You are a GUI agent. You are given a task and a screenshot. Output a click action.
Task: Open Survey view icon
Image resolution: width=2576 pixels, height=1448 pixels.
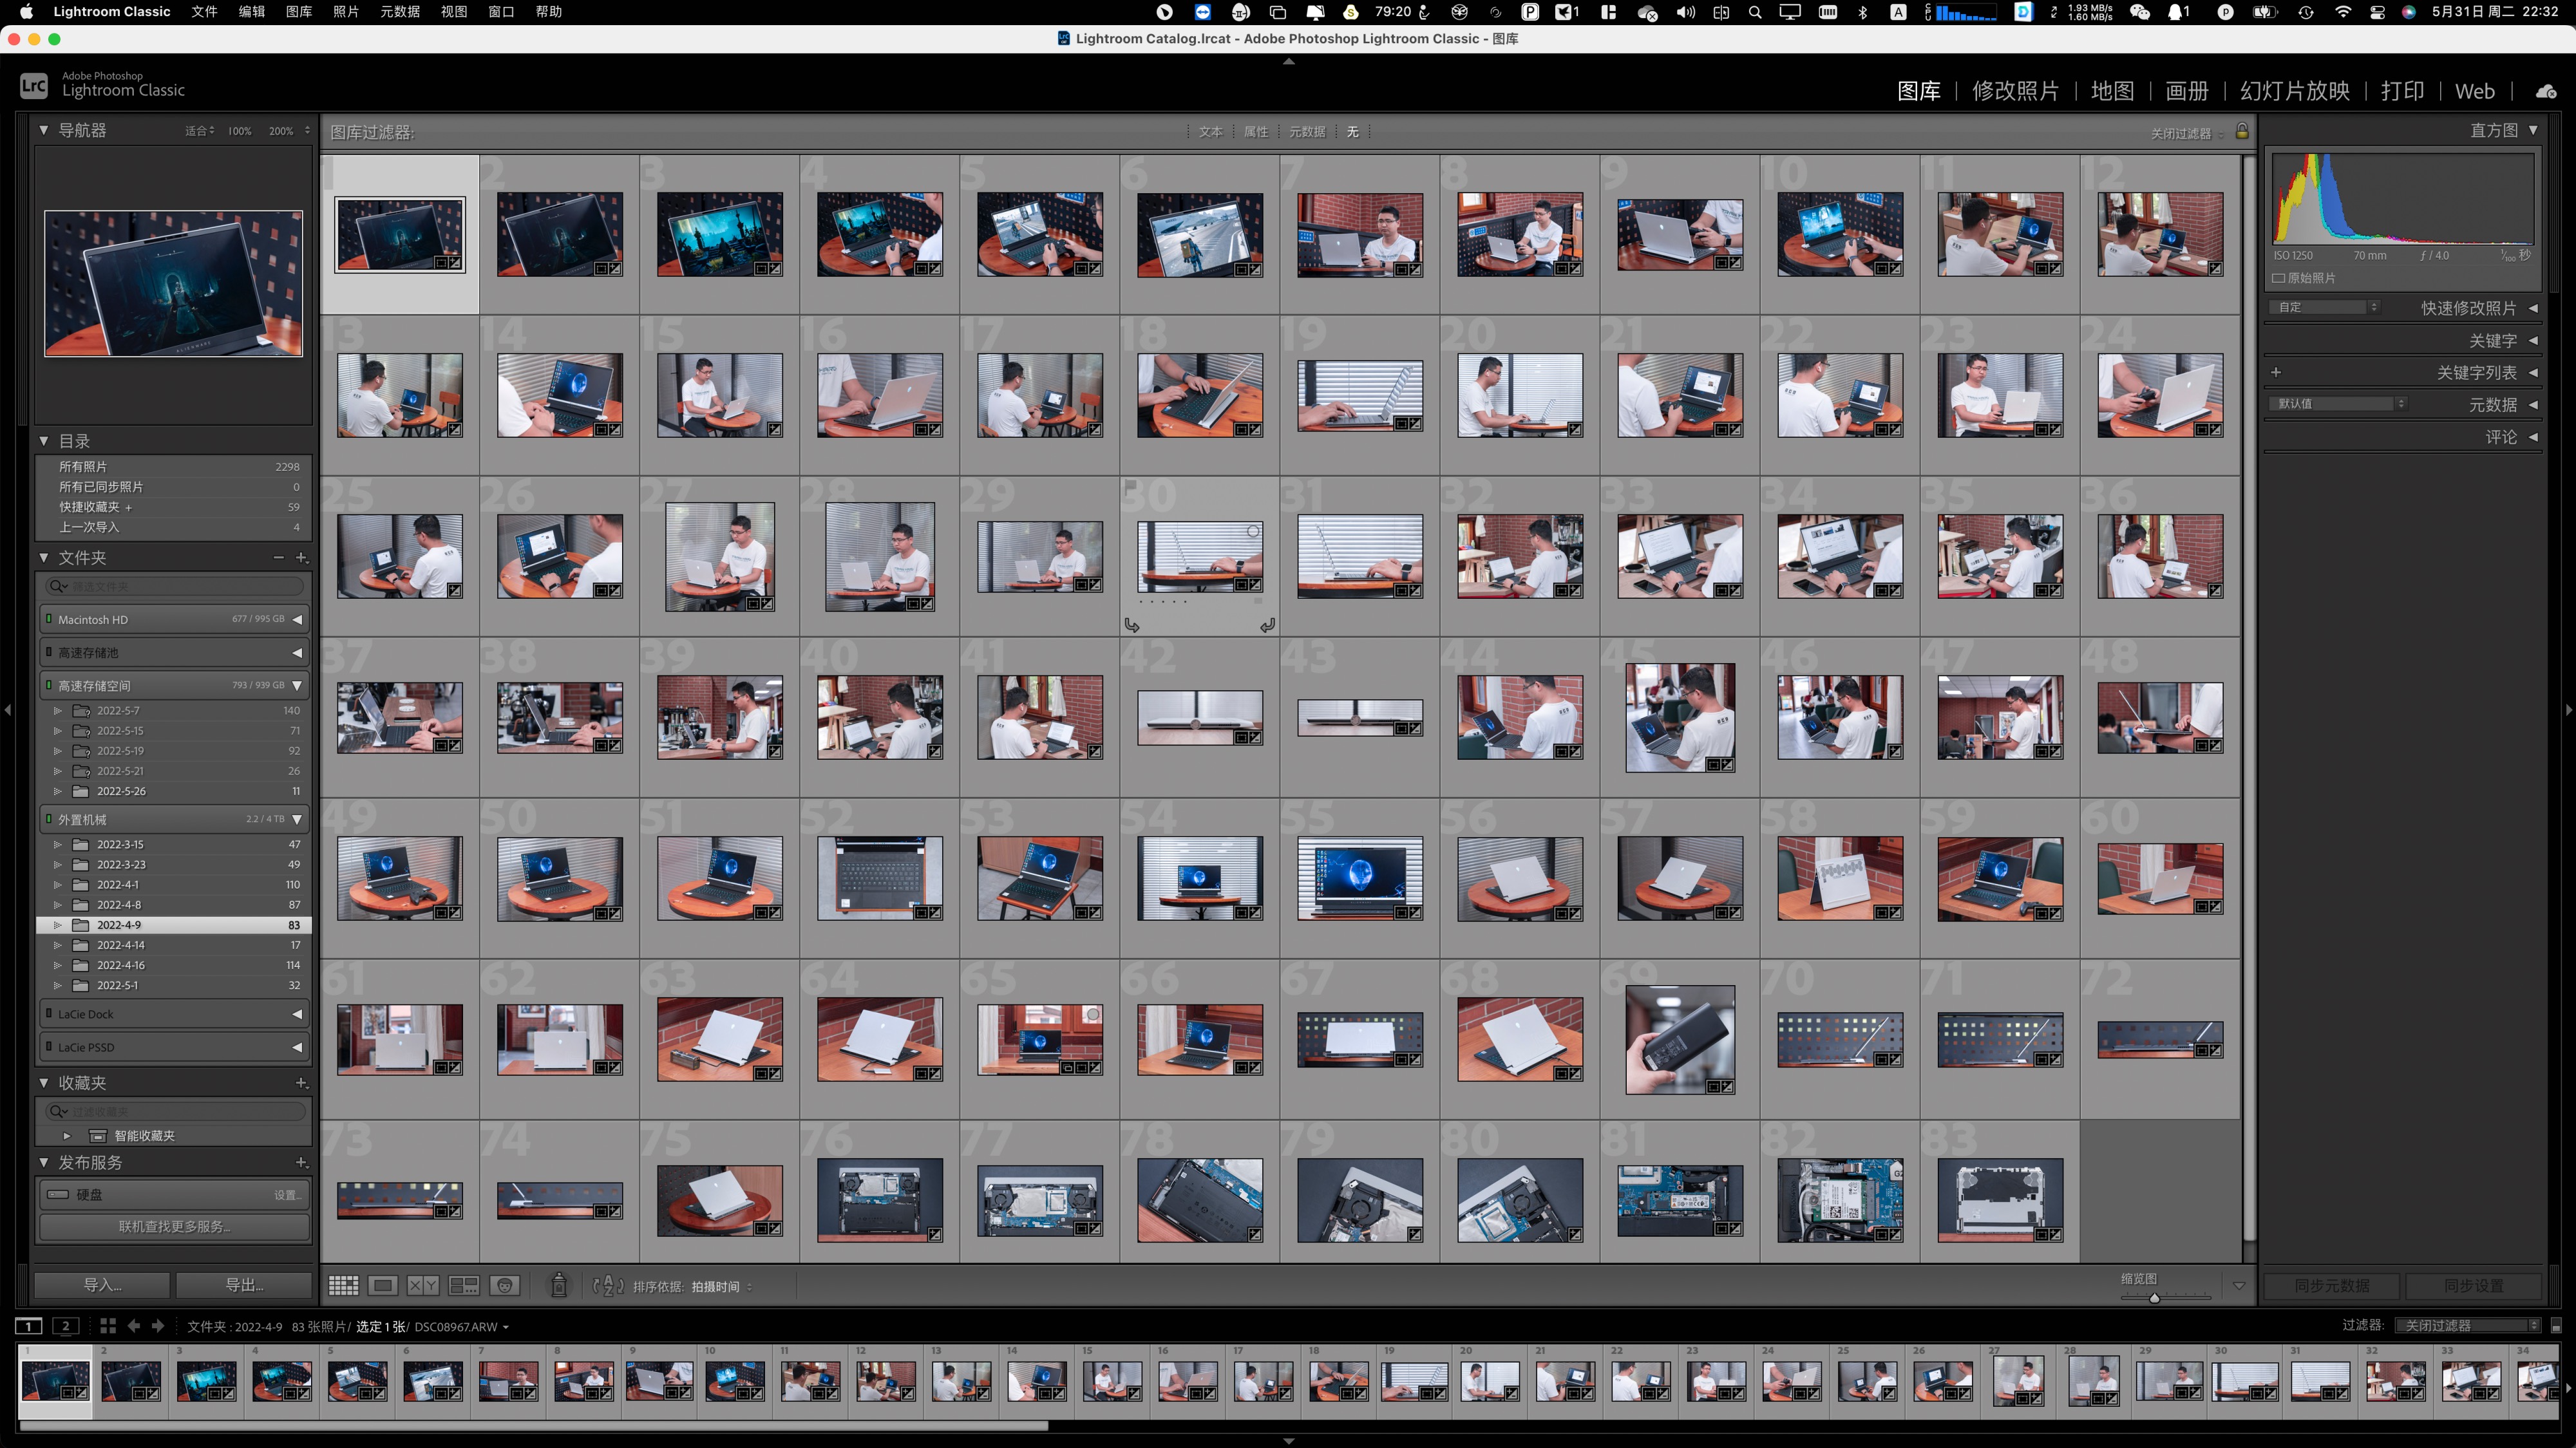coord(463,1286)
